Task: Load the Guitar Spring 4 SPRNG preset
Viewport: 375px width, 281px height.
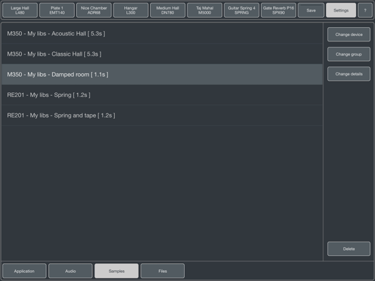Action: tap(242, 10)
